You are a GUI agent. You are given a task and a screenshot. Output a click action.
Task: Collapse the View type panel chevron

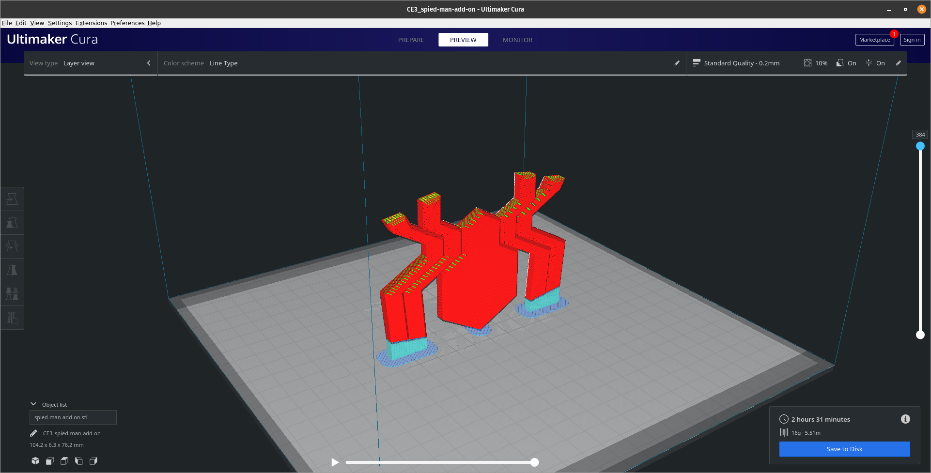pos(149,63)
